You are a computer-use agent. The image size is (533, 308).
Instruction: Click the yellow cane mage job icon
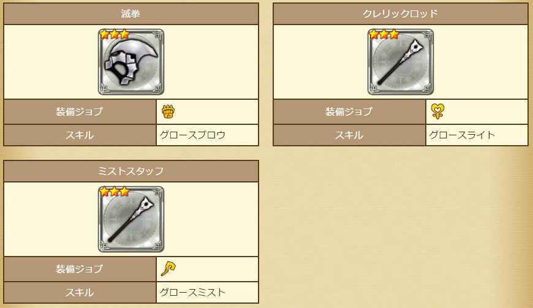(x=168, y=269)
